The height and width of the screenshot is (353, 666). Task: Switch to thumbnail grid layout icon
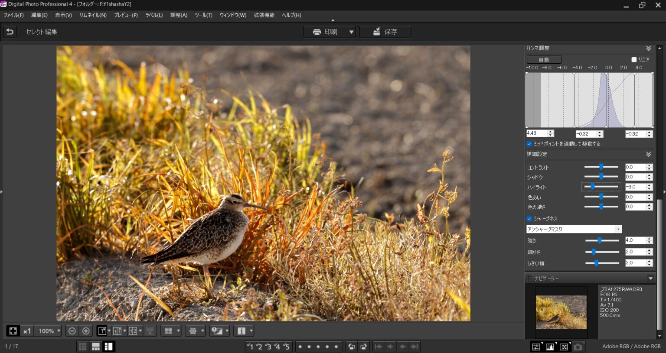tap(82, 347)
